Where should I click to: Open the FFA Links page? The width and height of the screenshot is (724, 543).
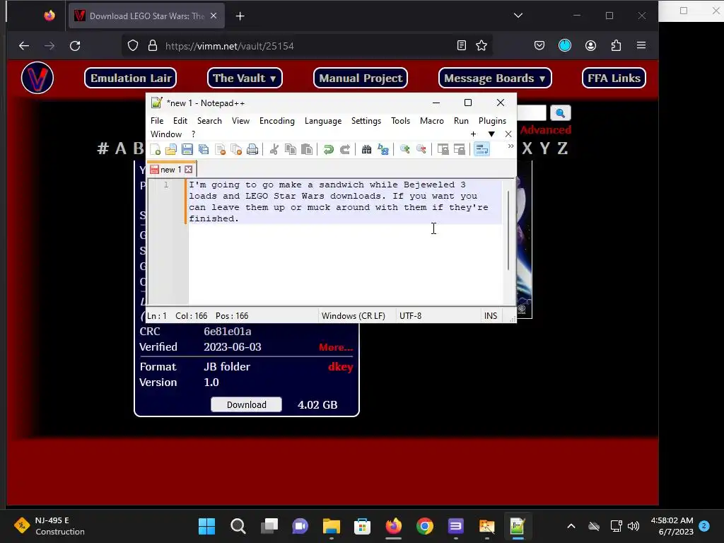click(x=614, y=78)
